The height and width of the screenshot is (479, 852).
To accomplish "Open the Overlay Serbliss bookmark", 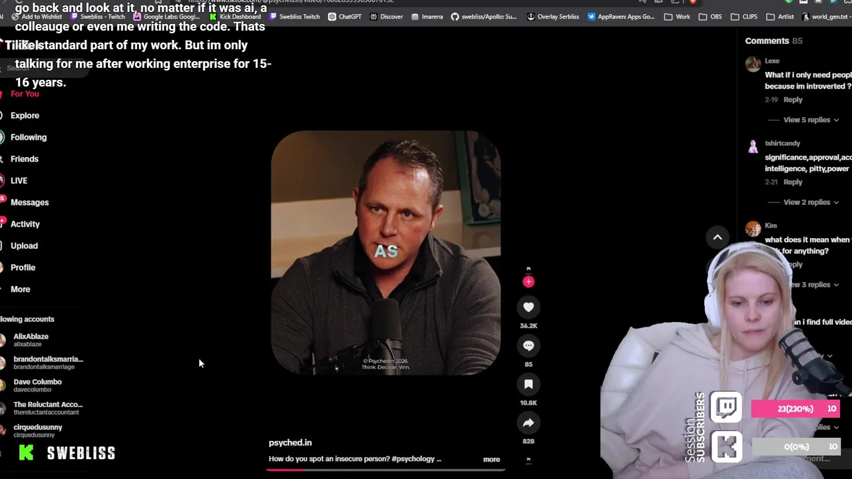I will 553,17.
